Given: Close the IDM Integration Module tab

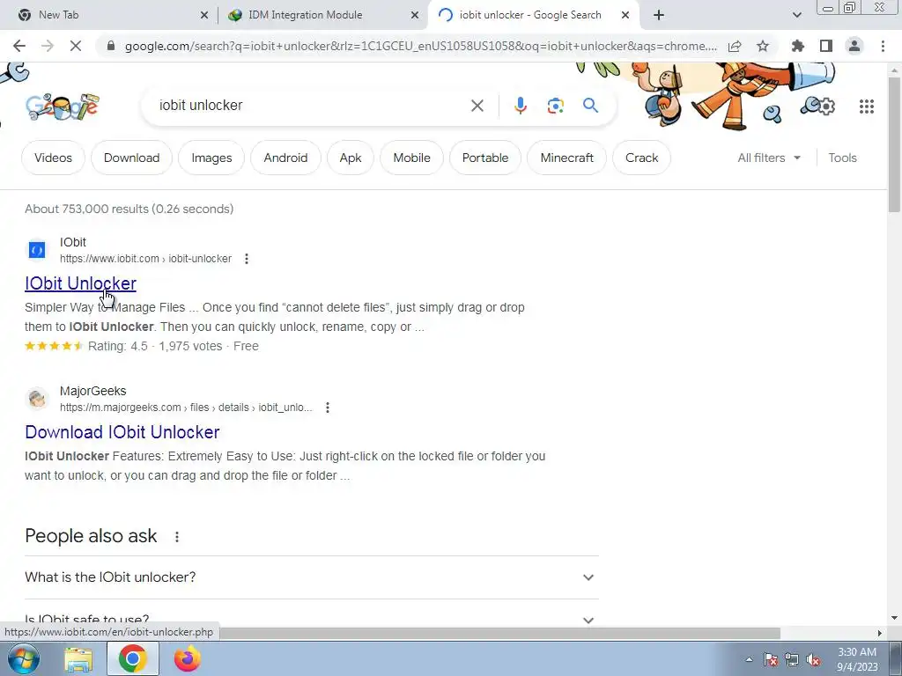Looking at the screenshot, I should pos(415,15).
